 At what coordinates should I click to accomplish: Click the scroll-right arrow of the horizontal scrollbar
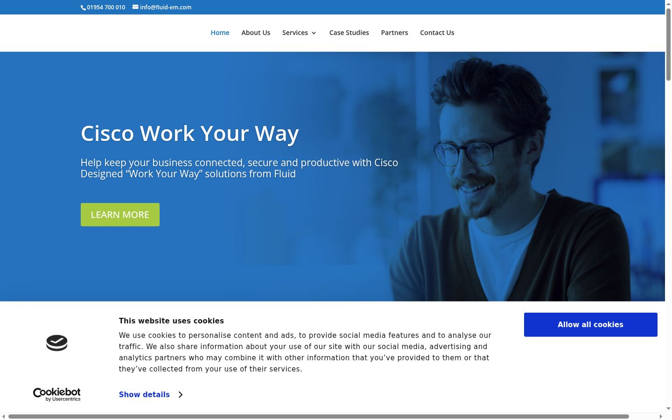pyautogui.click(x=661, y=416)
